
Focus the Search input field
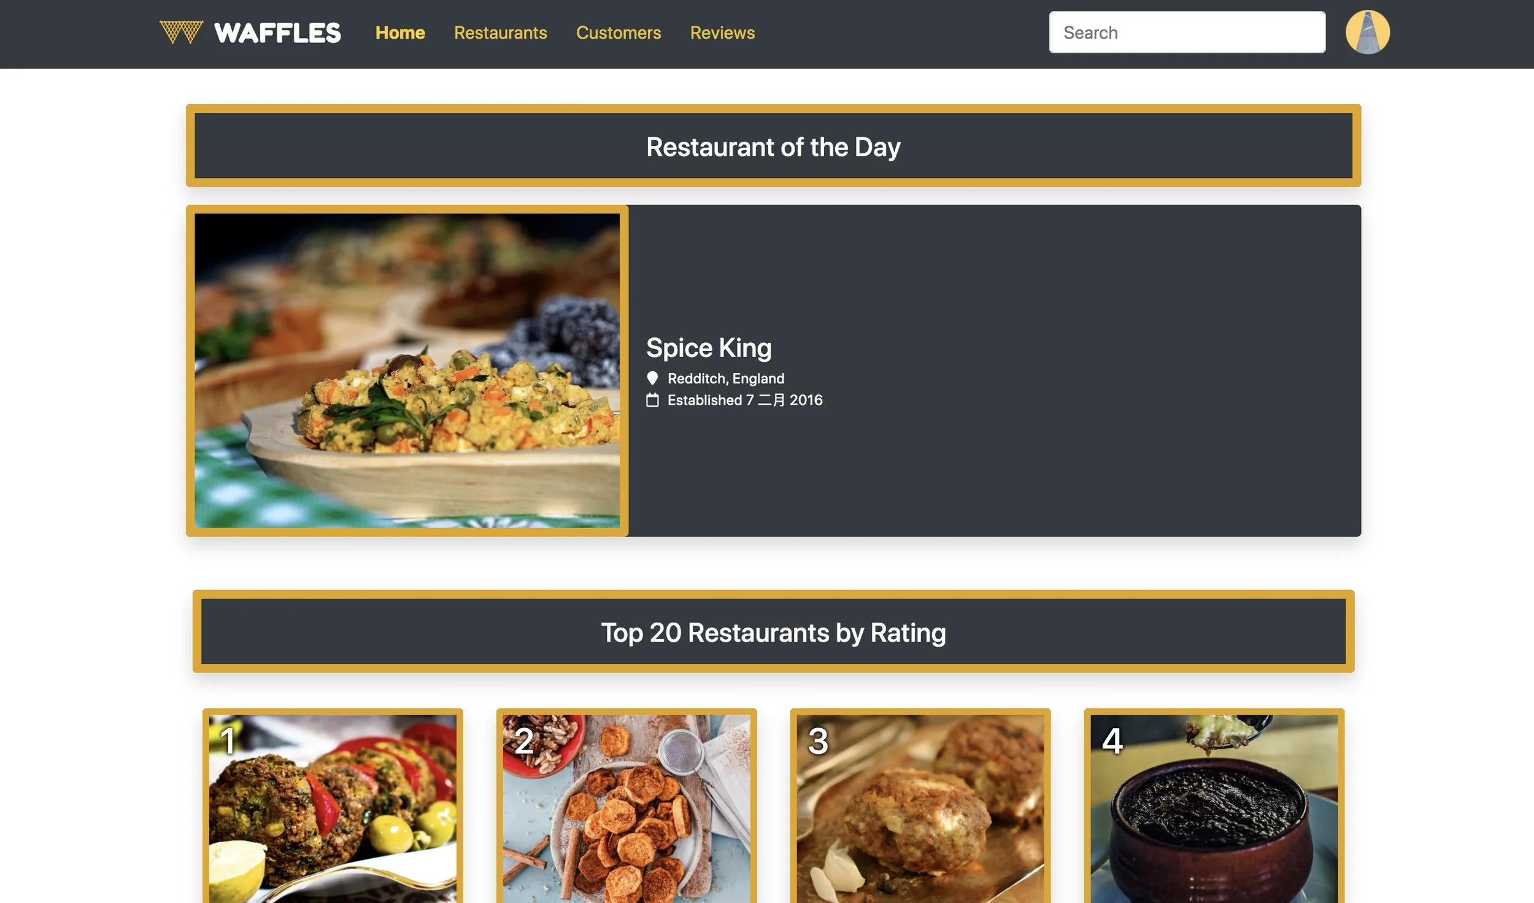pyautogui.click(x=1187, y=33)
